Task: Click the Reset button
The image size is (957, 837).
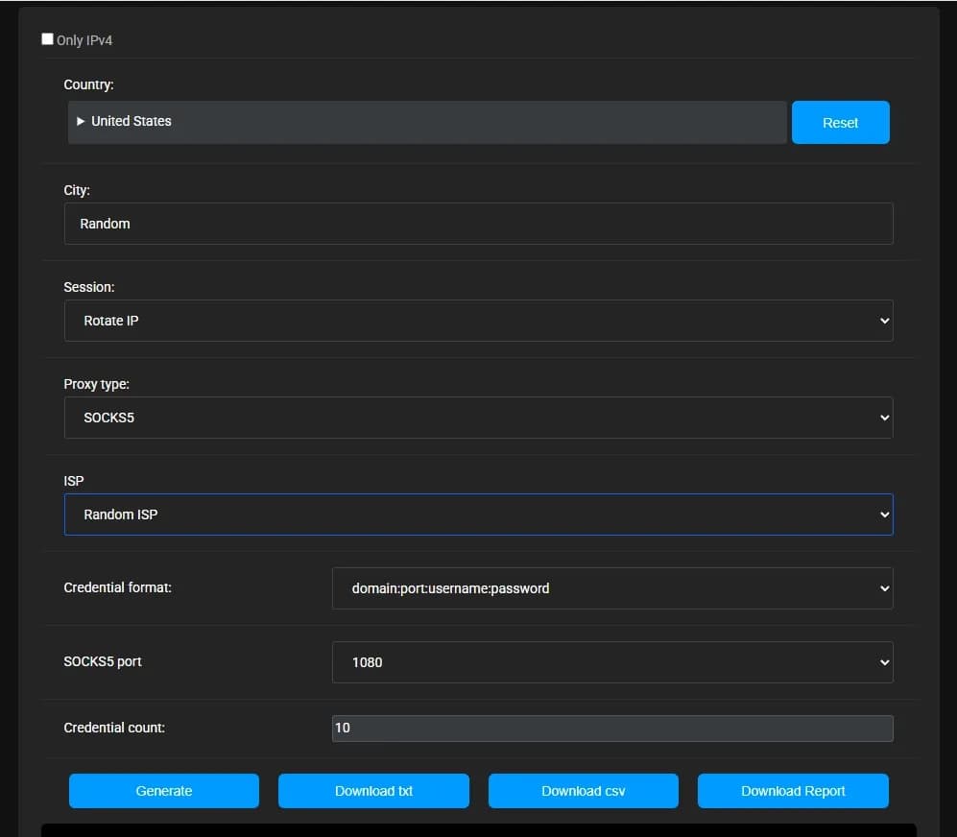Action: (840, 122)
